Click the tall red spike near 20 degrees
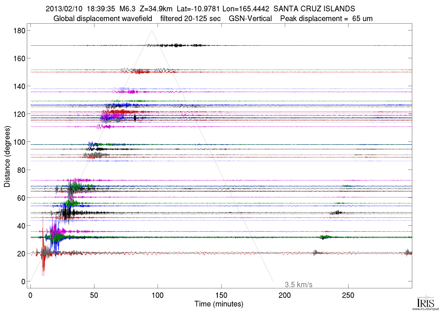Screen dimensions: 441x311 pyautogui.click(x=43, y=246)
